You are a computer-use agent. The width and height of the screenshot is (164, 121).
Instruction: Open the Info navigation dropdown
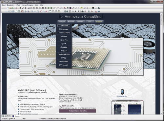click(90, 22)
